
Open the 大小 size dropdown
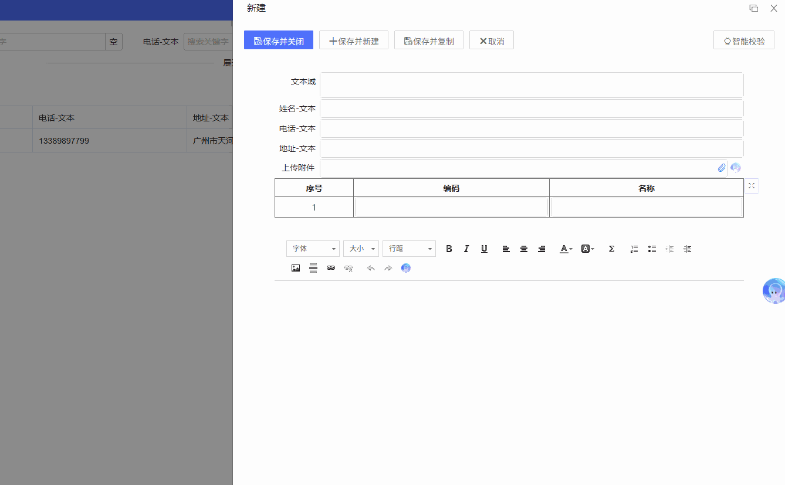361,249
